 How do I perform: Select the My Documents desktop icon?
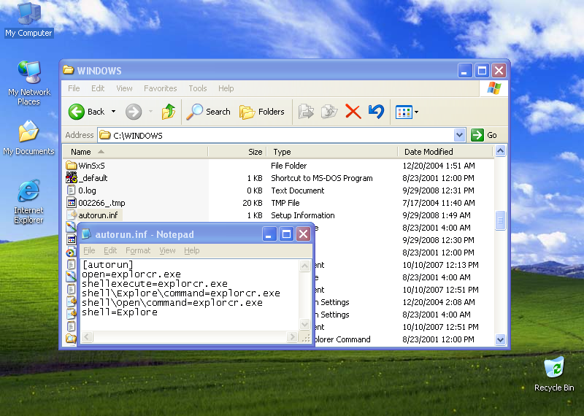pyautogui.click(x=28, y=137)
